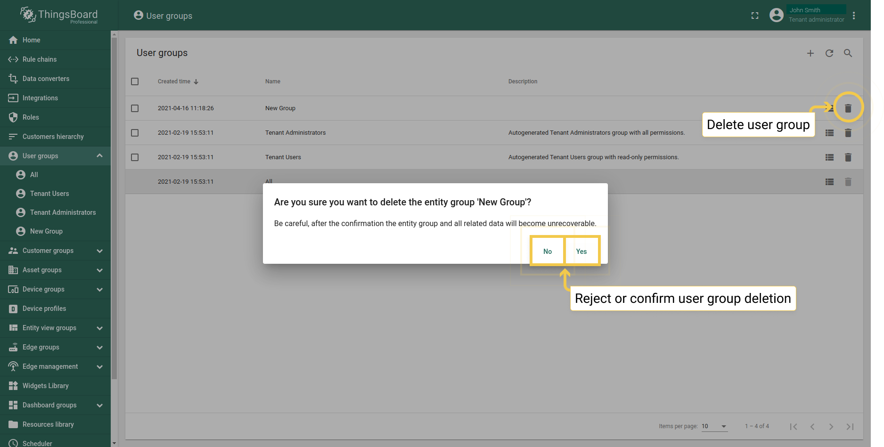Click the Roles shield icon
The image size is (884, 447).
click(x=13, y=117)
